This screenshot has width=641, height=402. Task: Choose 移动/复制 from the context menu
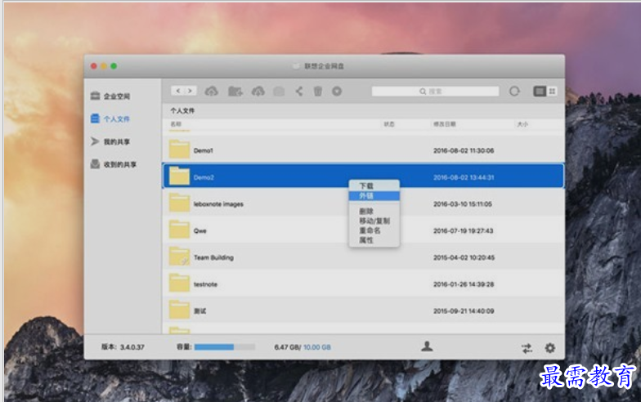pos(374,221)
